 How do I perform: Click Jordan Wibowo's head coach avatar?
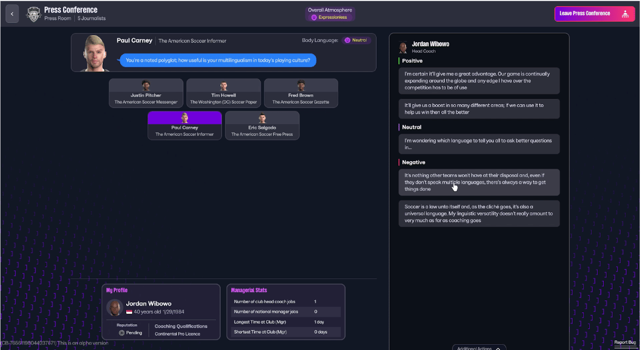tap(403, 47)
